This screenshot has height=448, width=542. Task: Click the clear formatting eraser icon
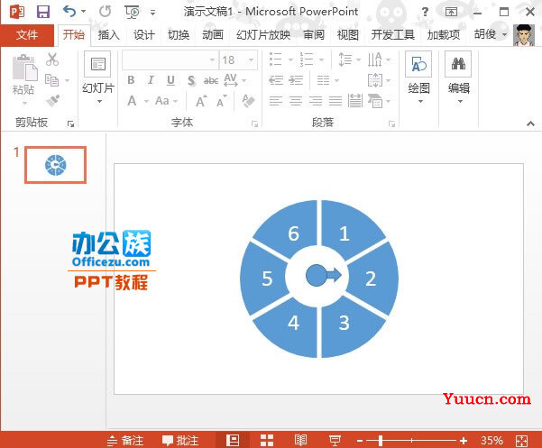click(x=248, y=101)
